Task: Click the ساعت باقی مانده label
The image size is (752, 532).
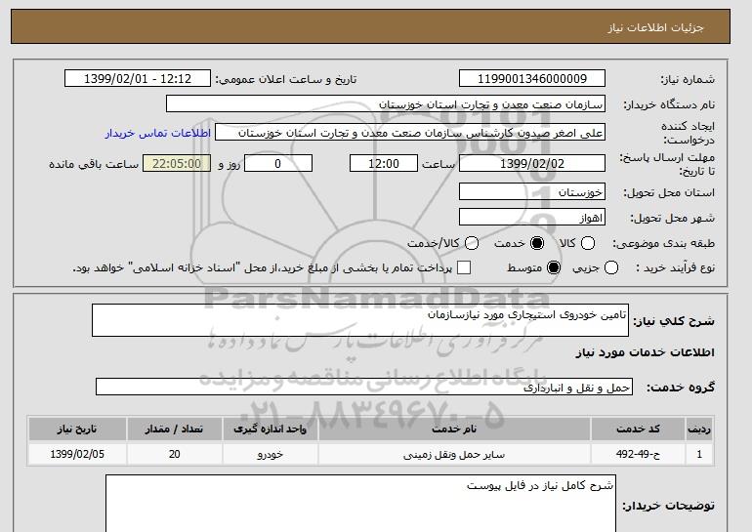Action: coord(94,164)
